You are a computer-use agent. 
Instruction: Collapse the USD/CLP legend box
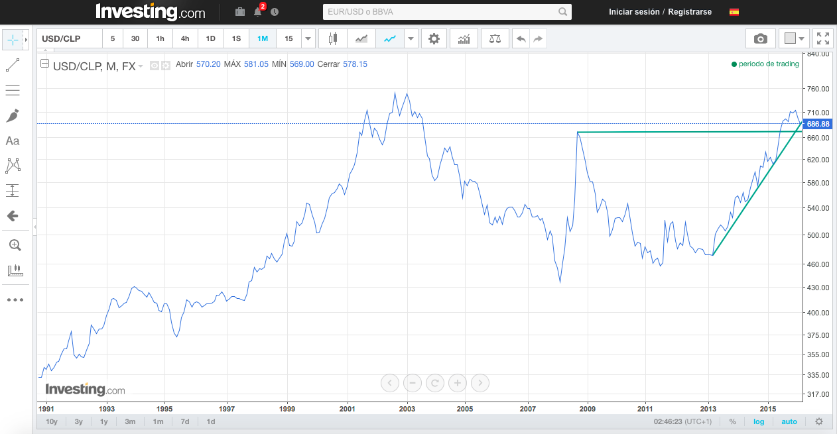44,64
